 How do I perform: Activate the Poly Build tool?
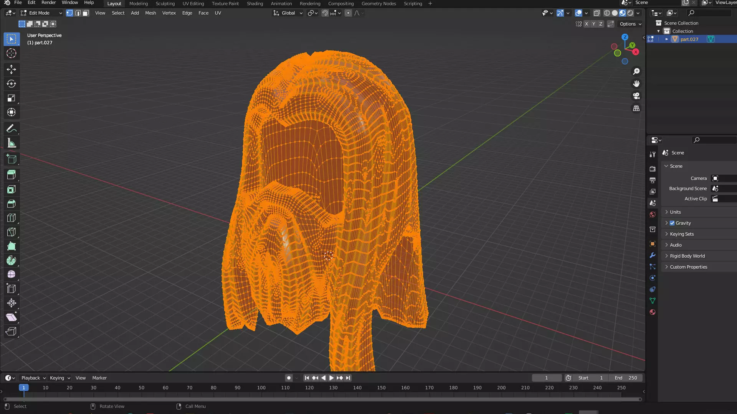click(x=12, y=246)
